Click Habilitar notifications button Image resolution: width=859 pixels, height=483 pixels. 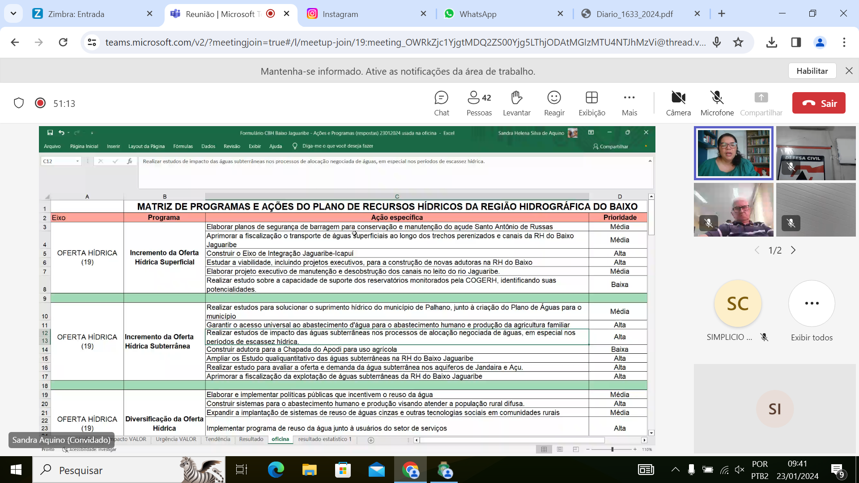(x=812, y=71)
